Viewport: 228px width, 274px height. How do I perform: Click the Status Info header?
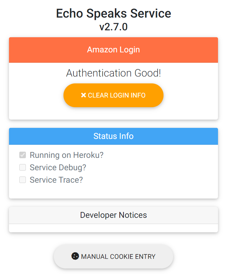[x=113, y=136]
